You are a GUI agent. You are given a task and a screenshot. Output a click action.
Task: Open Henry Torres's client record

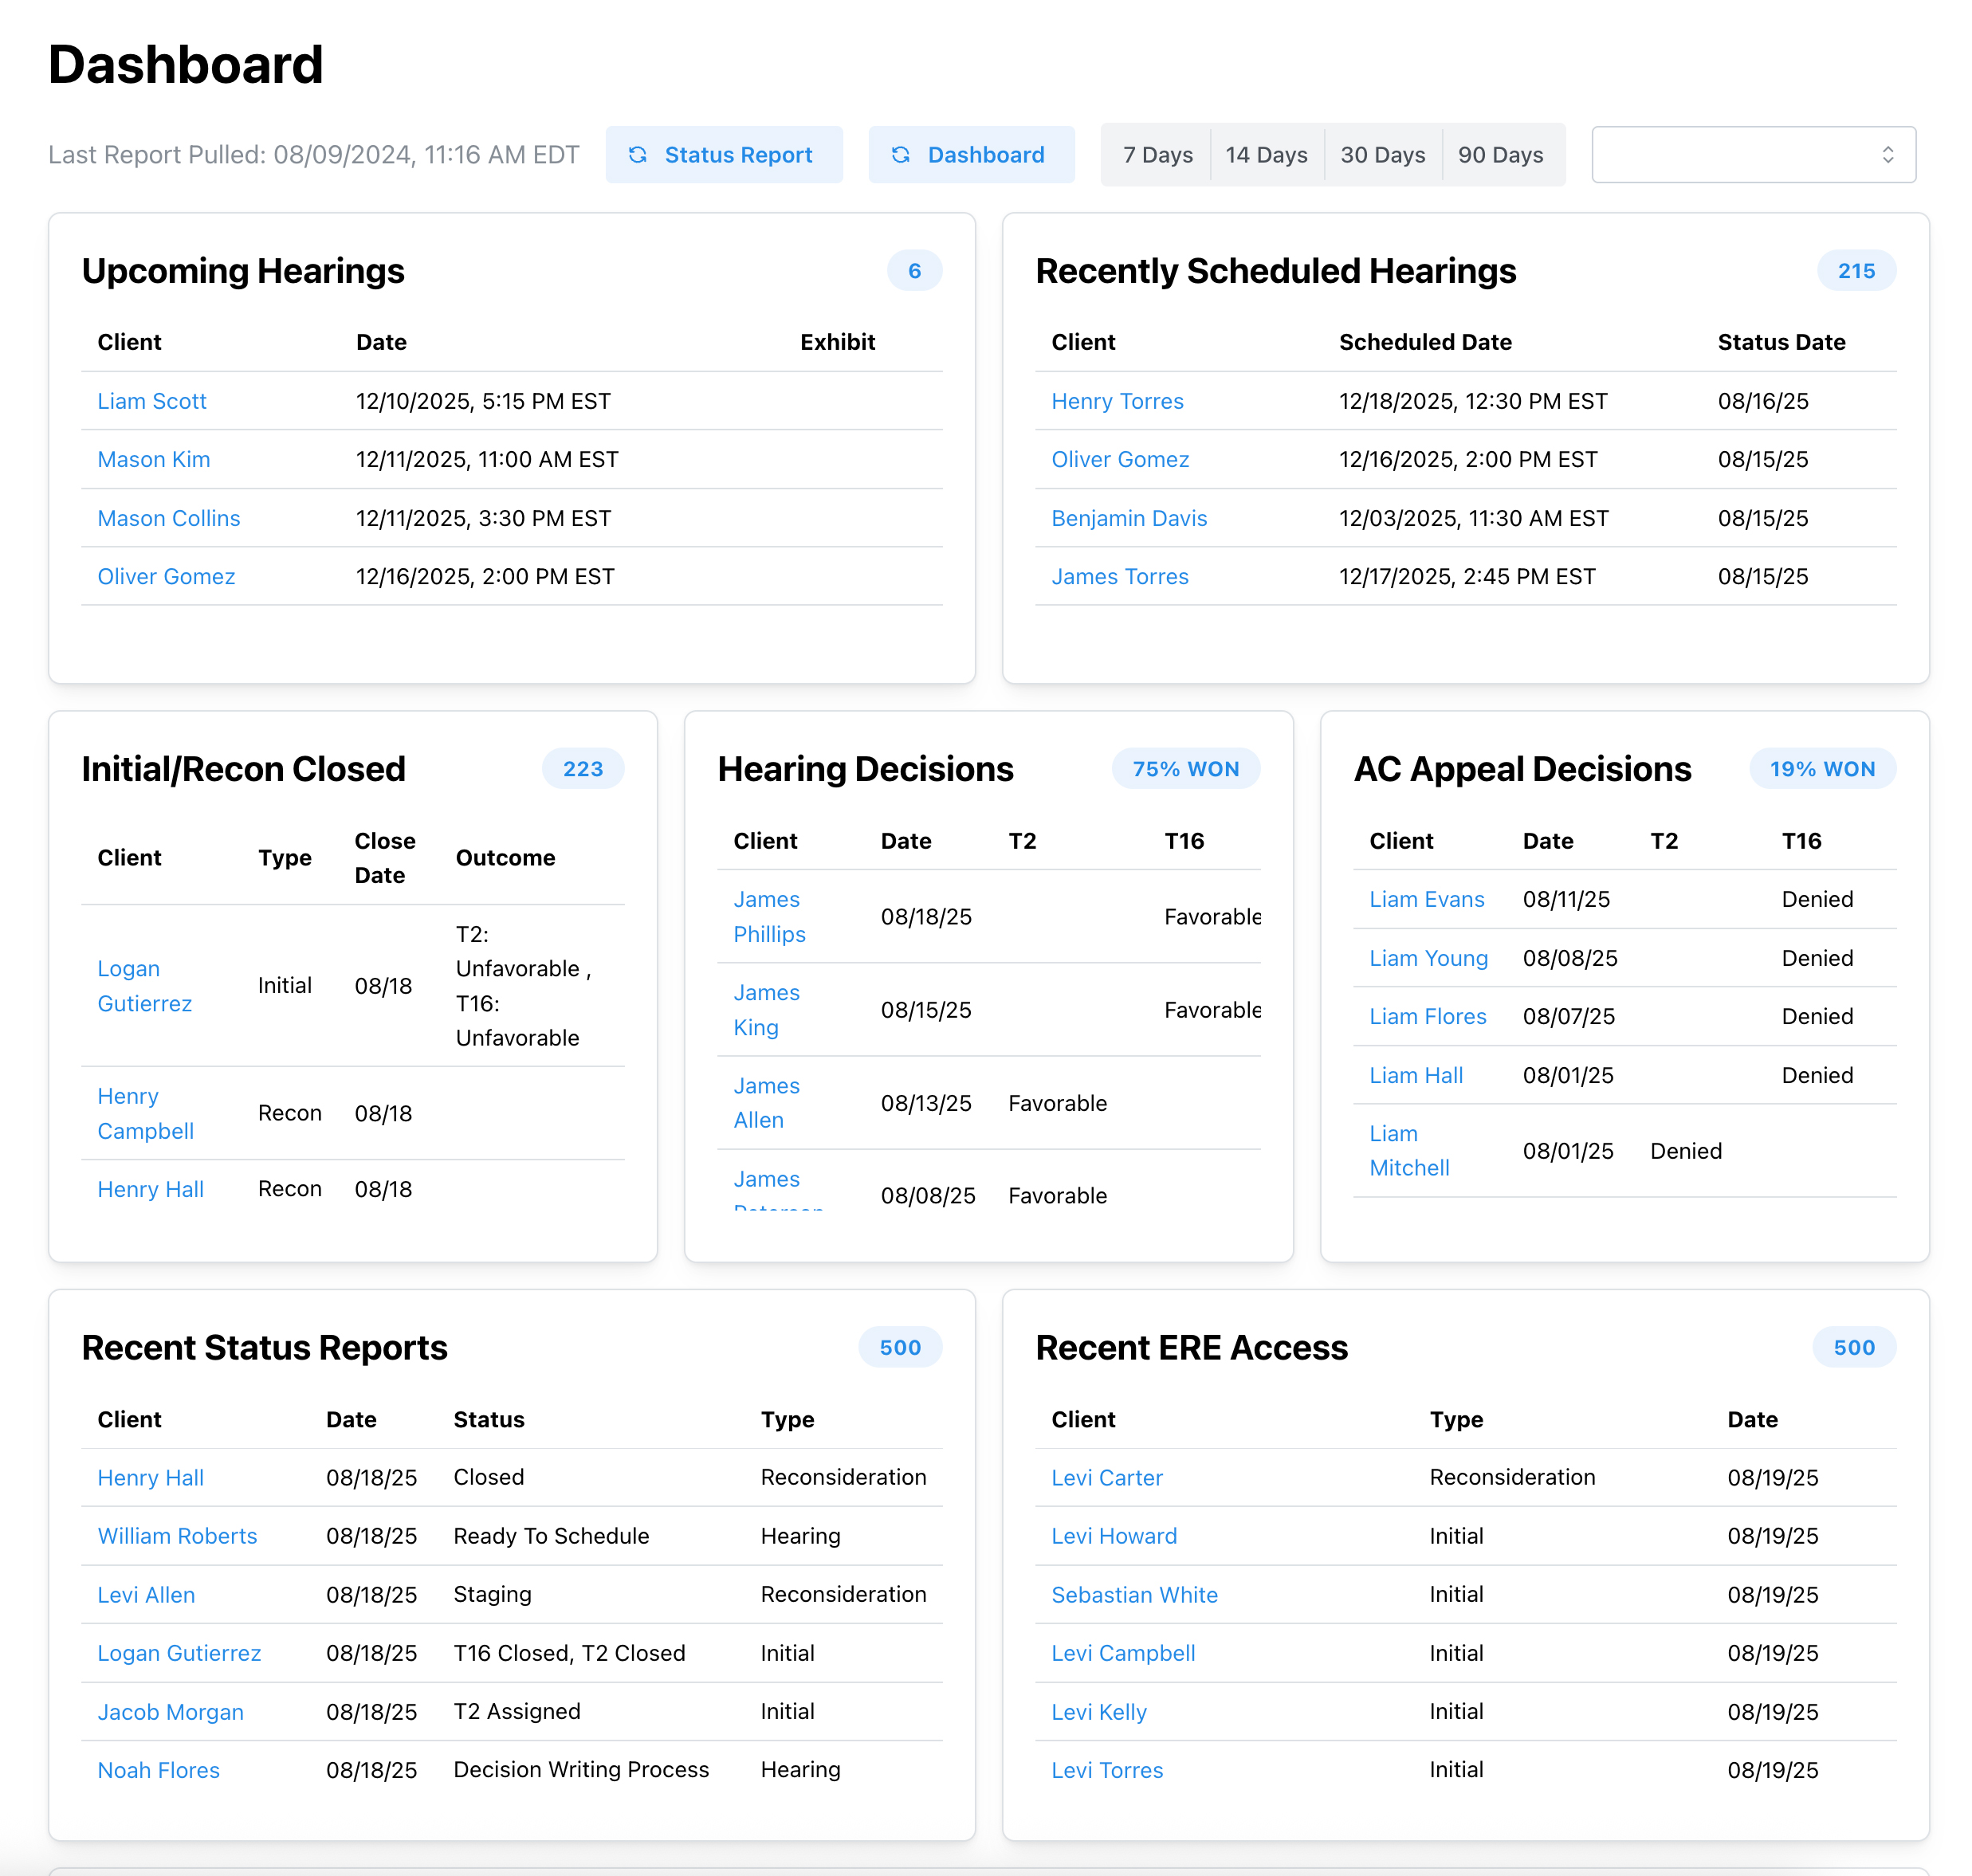click(x=1117, y=401)
